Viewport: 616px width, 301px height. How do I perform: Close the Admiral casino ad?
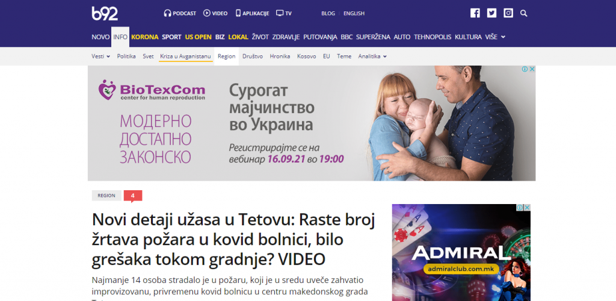point(527,208)
